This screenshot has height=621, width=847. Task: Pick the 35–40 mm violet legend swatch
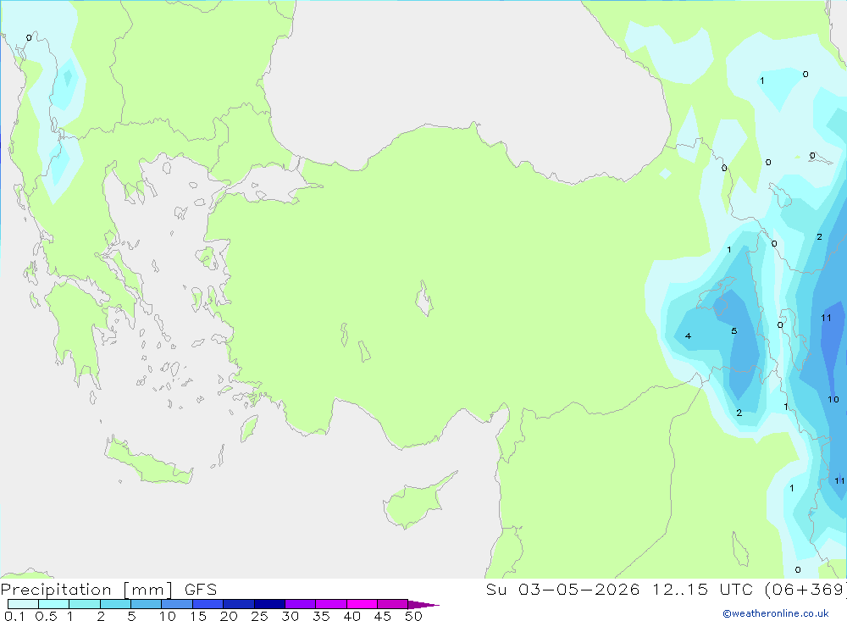[330, 604]
